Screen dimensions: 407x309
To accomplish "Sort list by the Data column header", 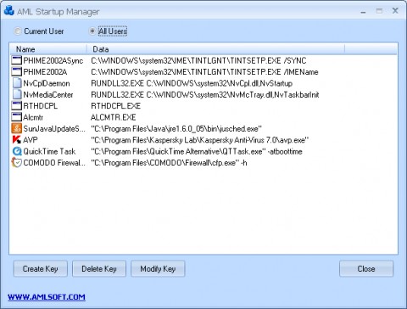I will click(x=215, y=49).
